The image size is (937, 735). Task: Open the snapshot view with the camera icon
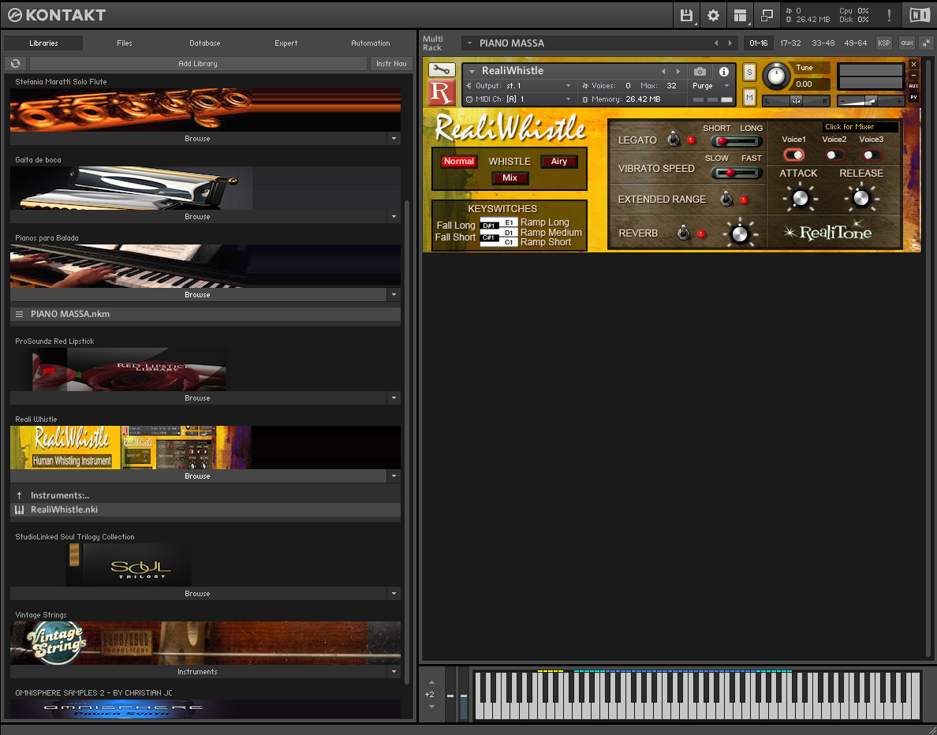coord(700,72)
